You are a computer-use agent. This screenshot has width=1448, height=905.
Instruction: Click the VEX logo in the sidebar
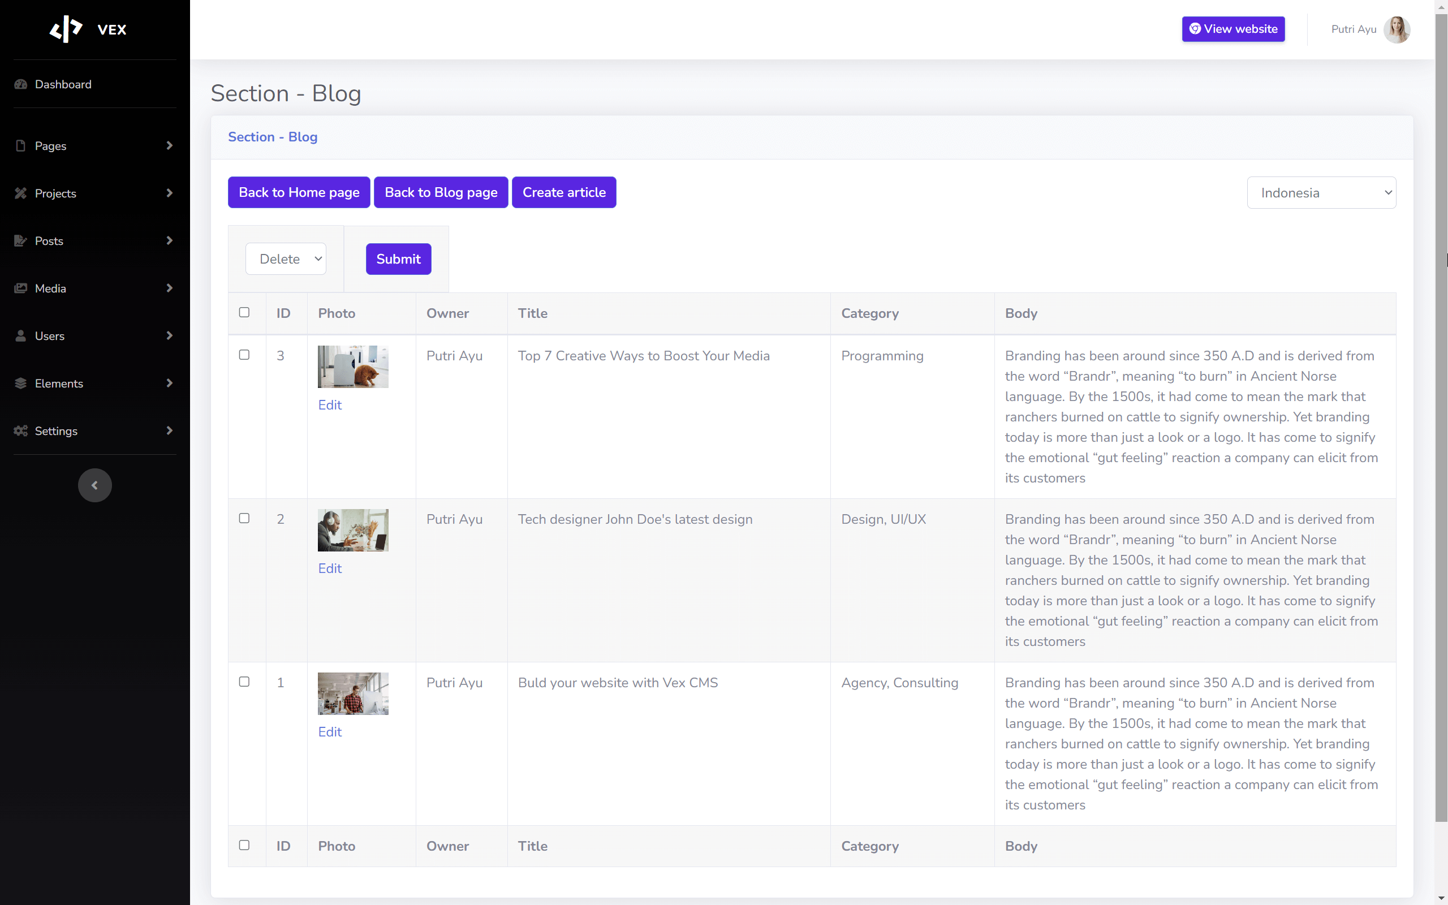pyautogui.click(x=66, y=29)
